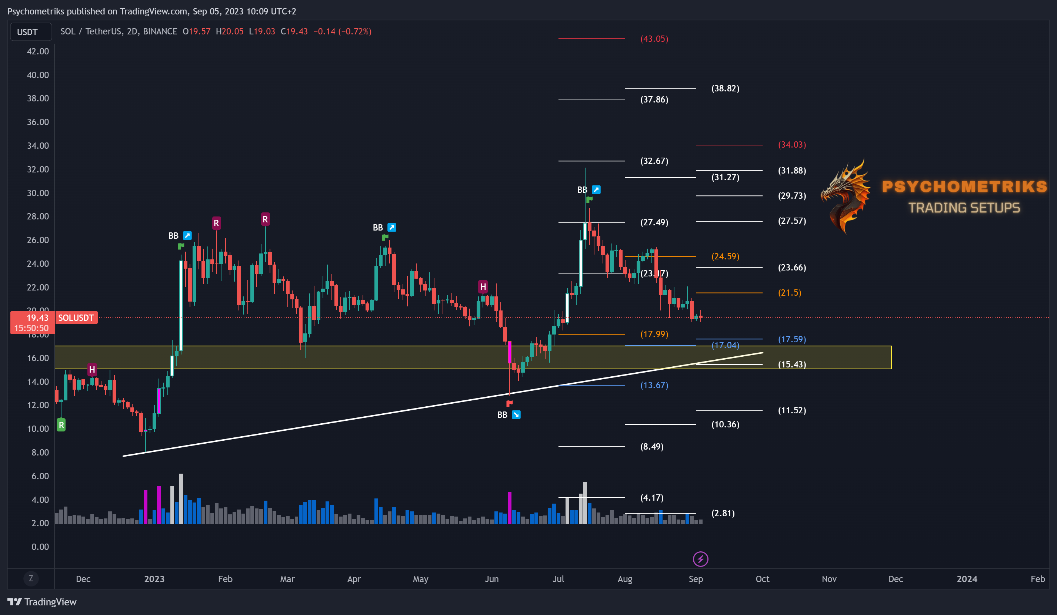Select the (27.49) level label

pyautogui.click(x=654, y=222)
